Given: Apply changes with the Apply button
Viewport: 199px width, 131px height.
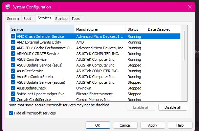Looking at the screenshot, I should coord(153,125).
